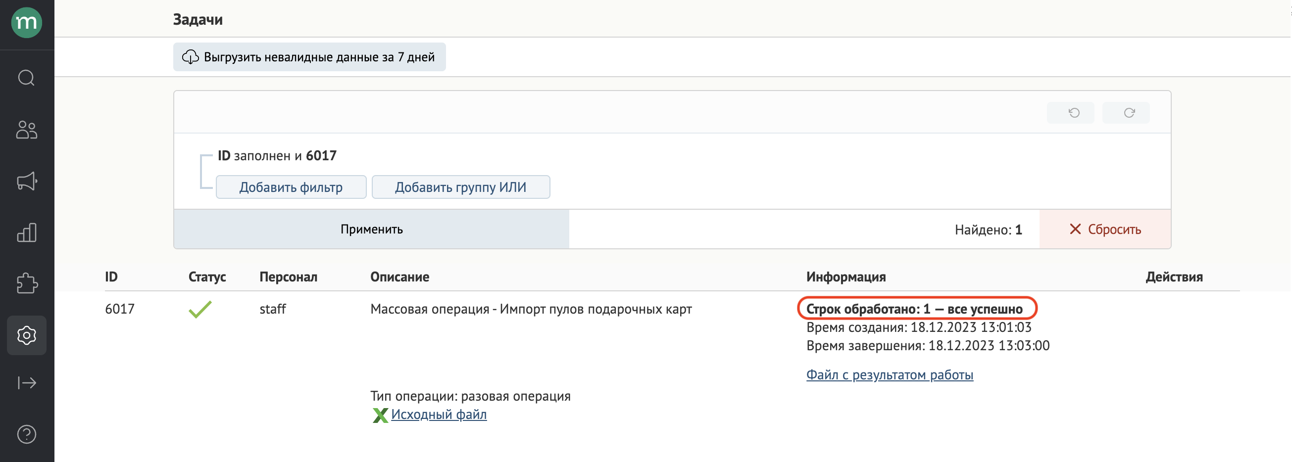This screenshot has height=462, width=1292.
Task: Undo filter change with counterclockwise arrow
Action: (x=1070, y=113)
